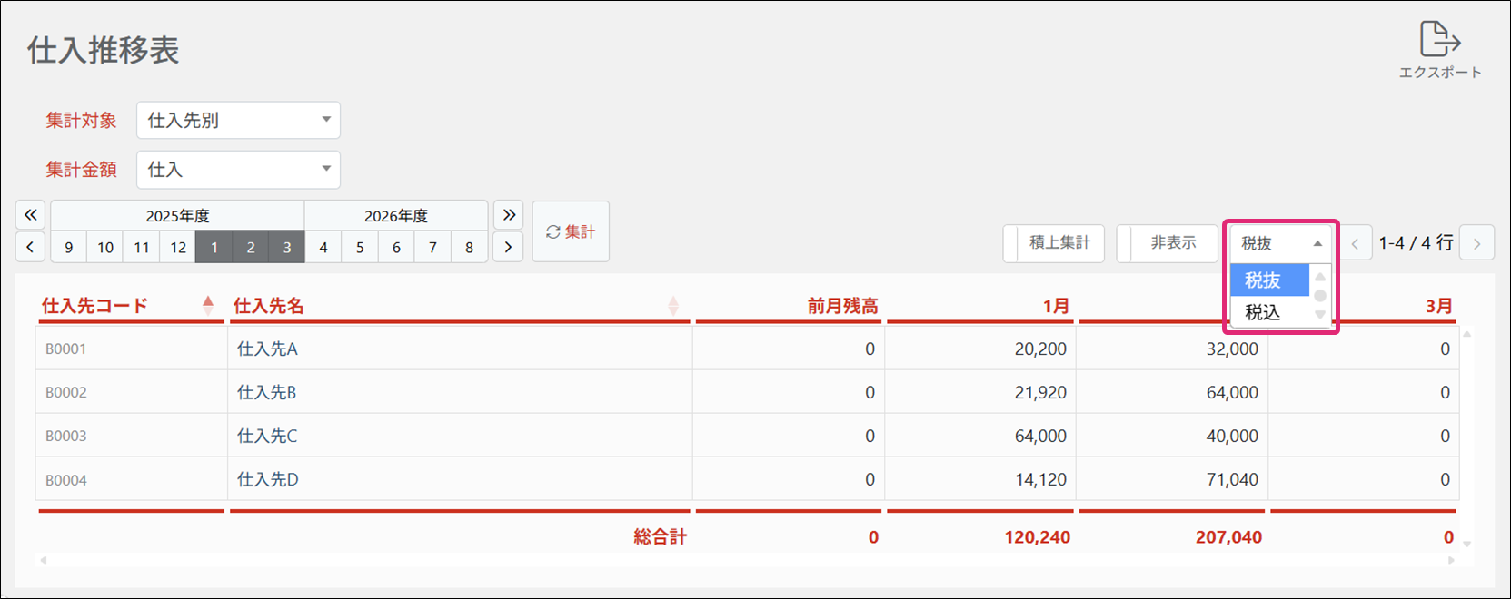Click the 集計 refresh button

click(x=571, y=232)
